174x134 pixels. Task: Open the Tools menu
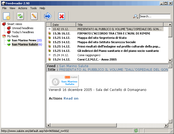pos(33,8)
